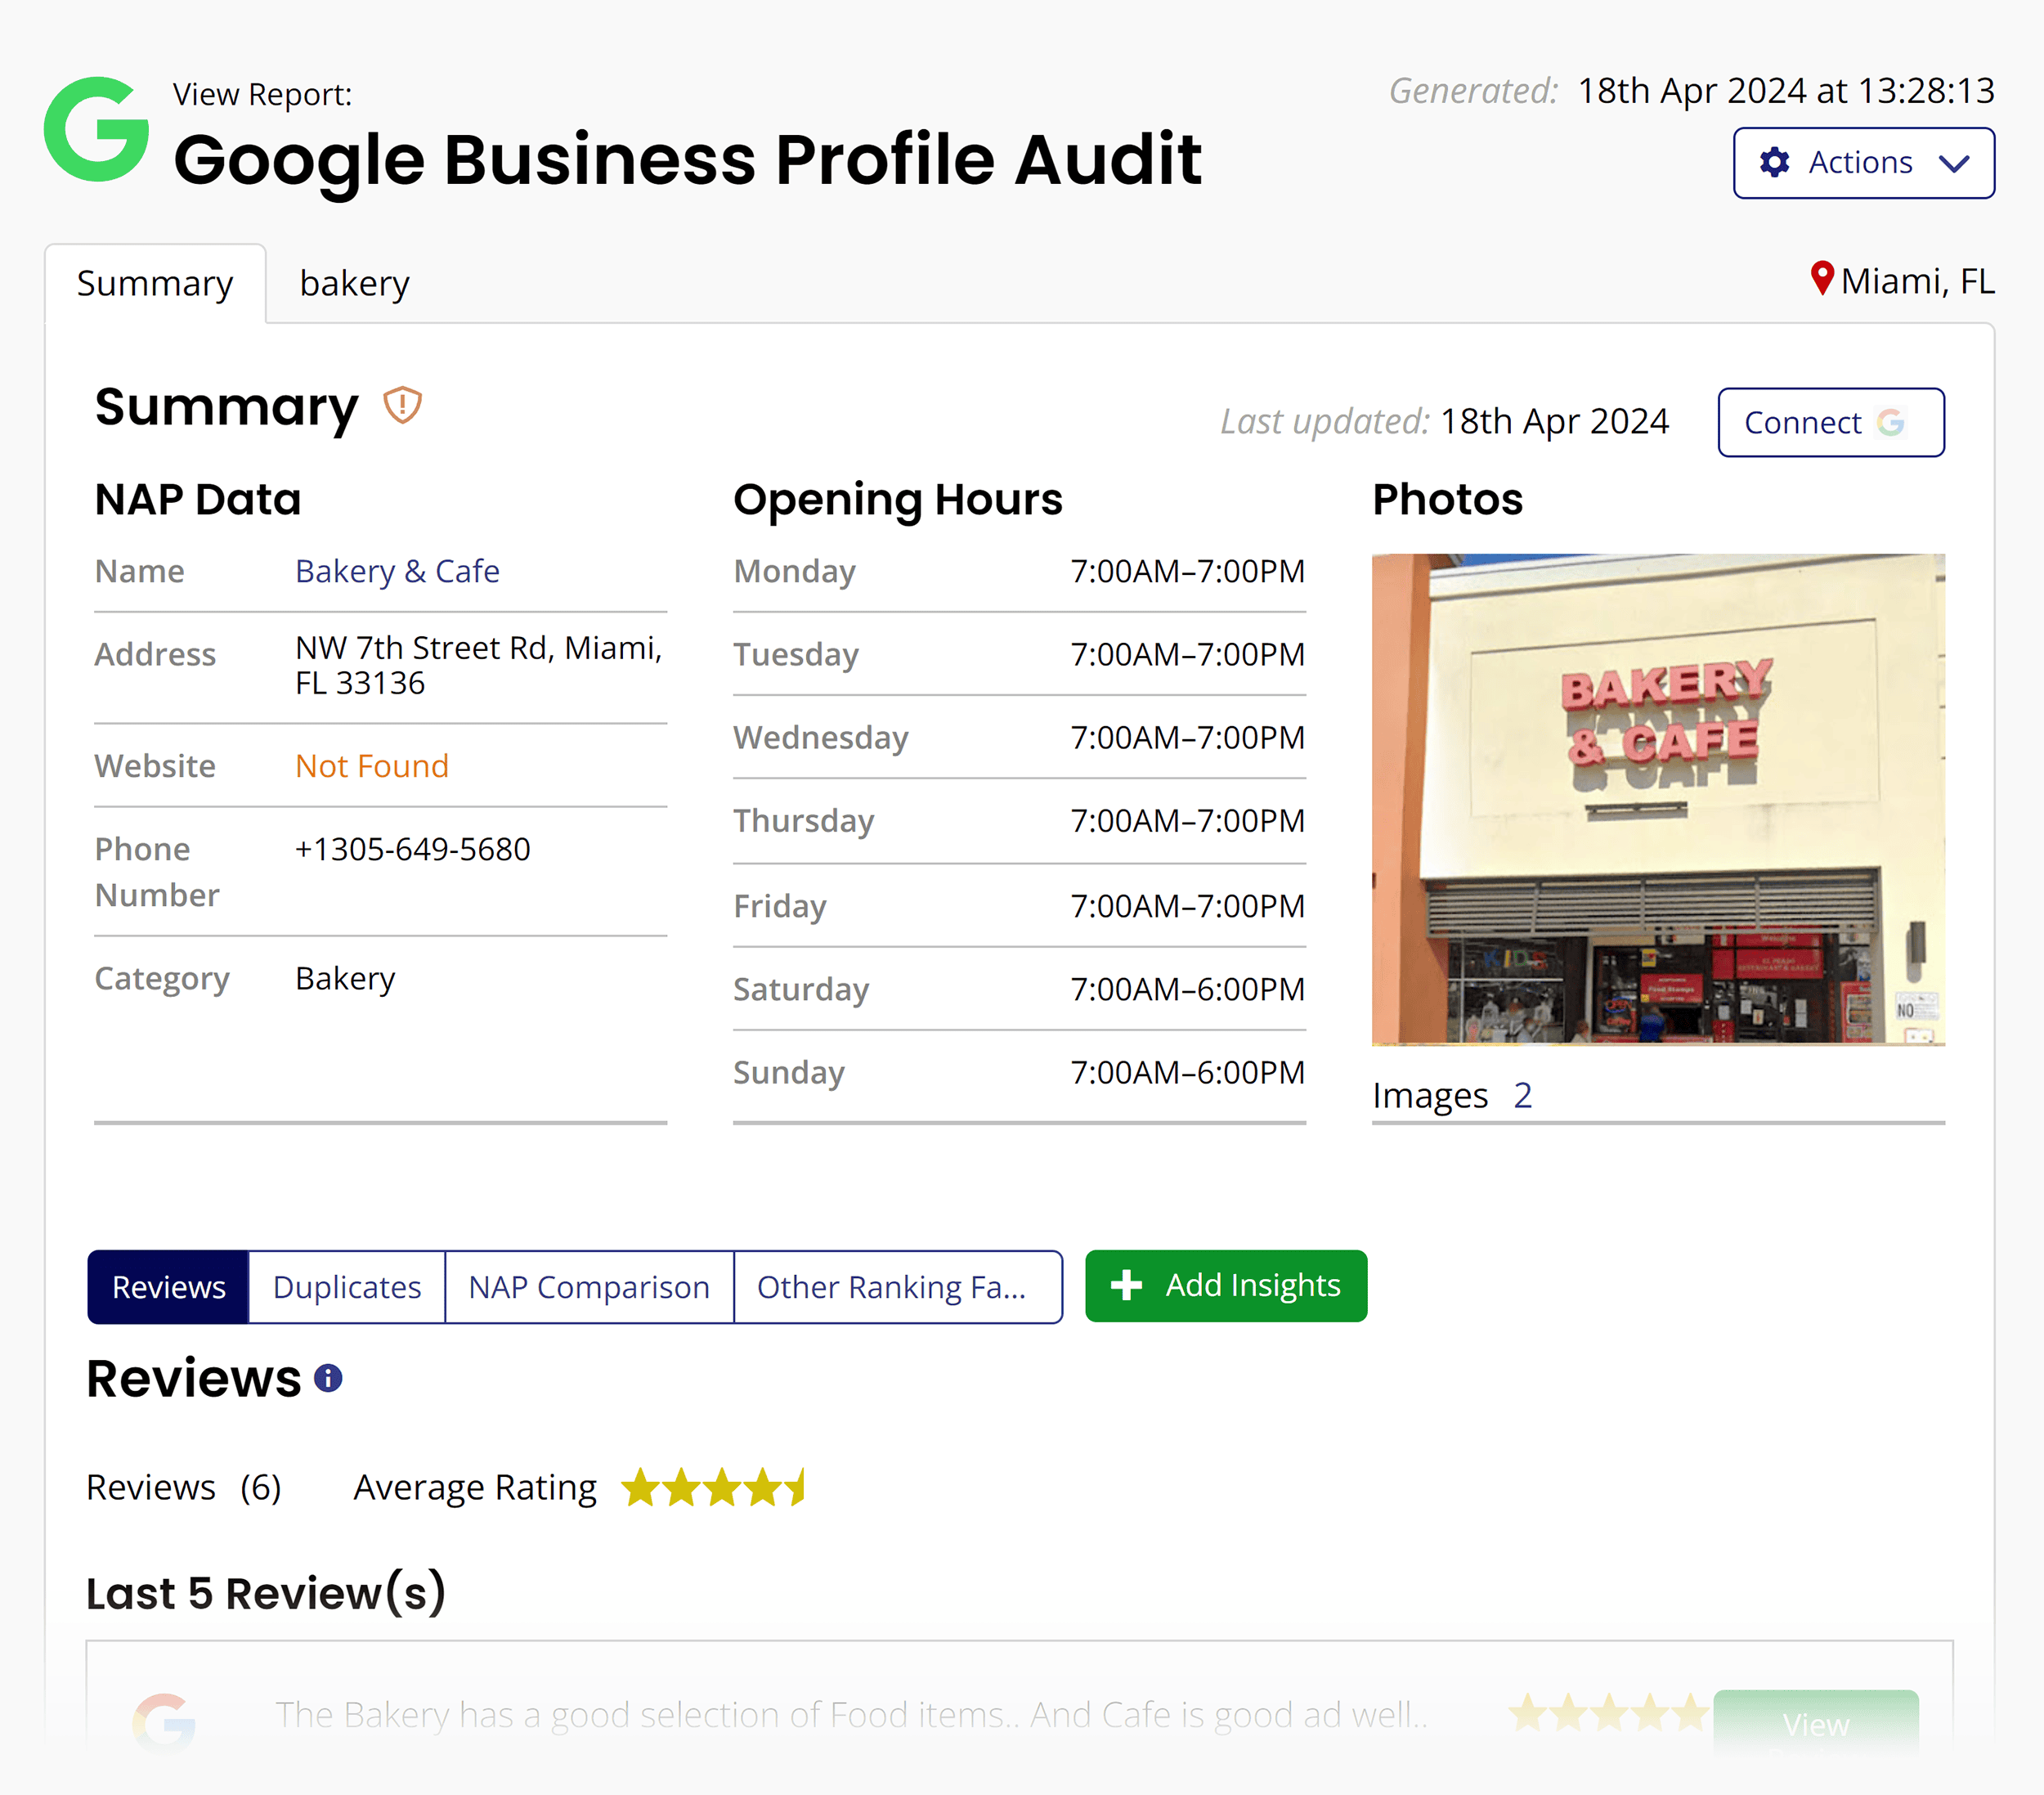Select the Summary tab
This screenshot has width=2044, height=1795.
click(x=154, y=283)
